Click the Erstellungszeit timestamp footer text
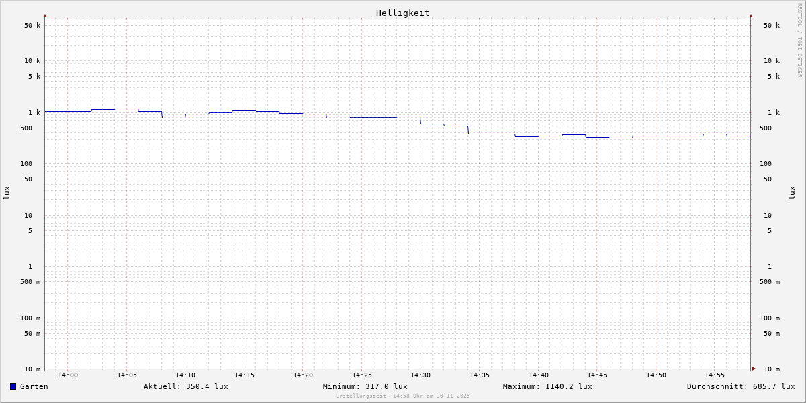The height and width of the screenshot is (403, 806). click(x=403, y=396)
